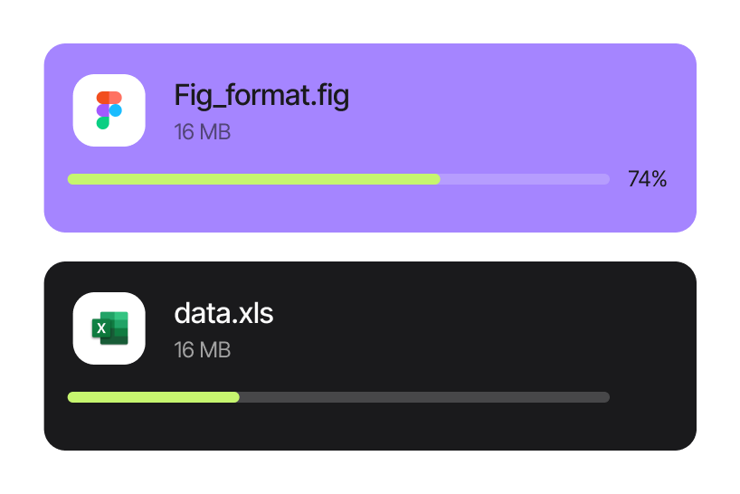The height and width of the screenshot is (494, 740).
Task: Click the green filled part of data.xls progress bar
Action: coord(154,397)
